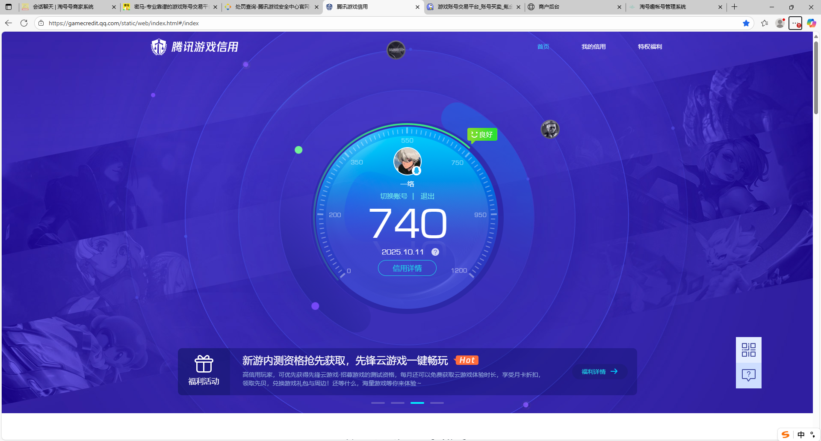Screen dimensions: 821x441
Task: Click the 一络 user avatar thumbnail
Action: point(407,161)
